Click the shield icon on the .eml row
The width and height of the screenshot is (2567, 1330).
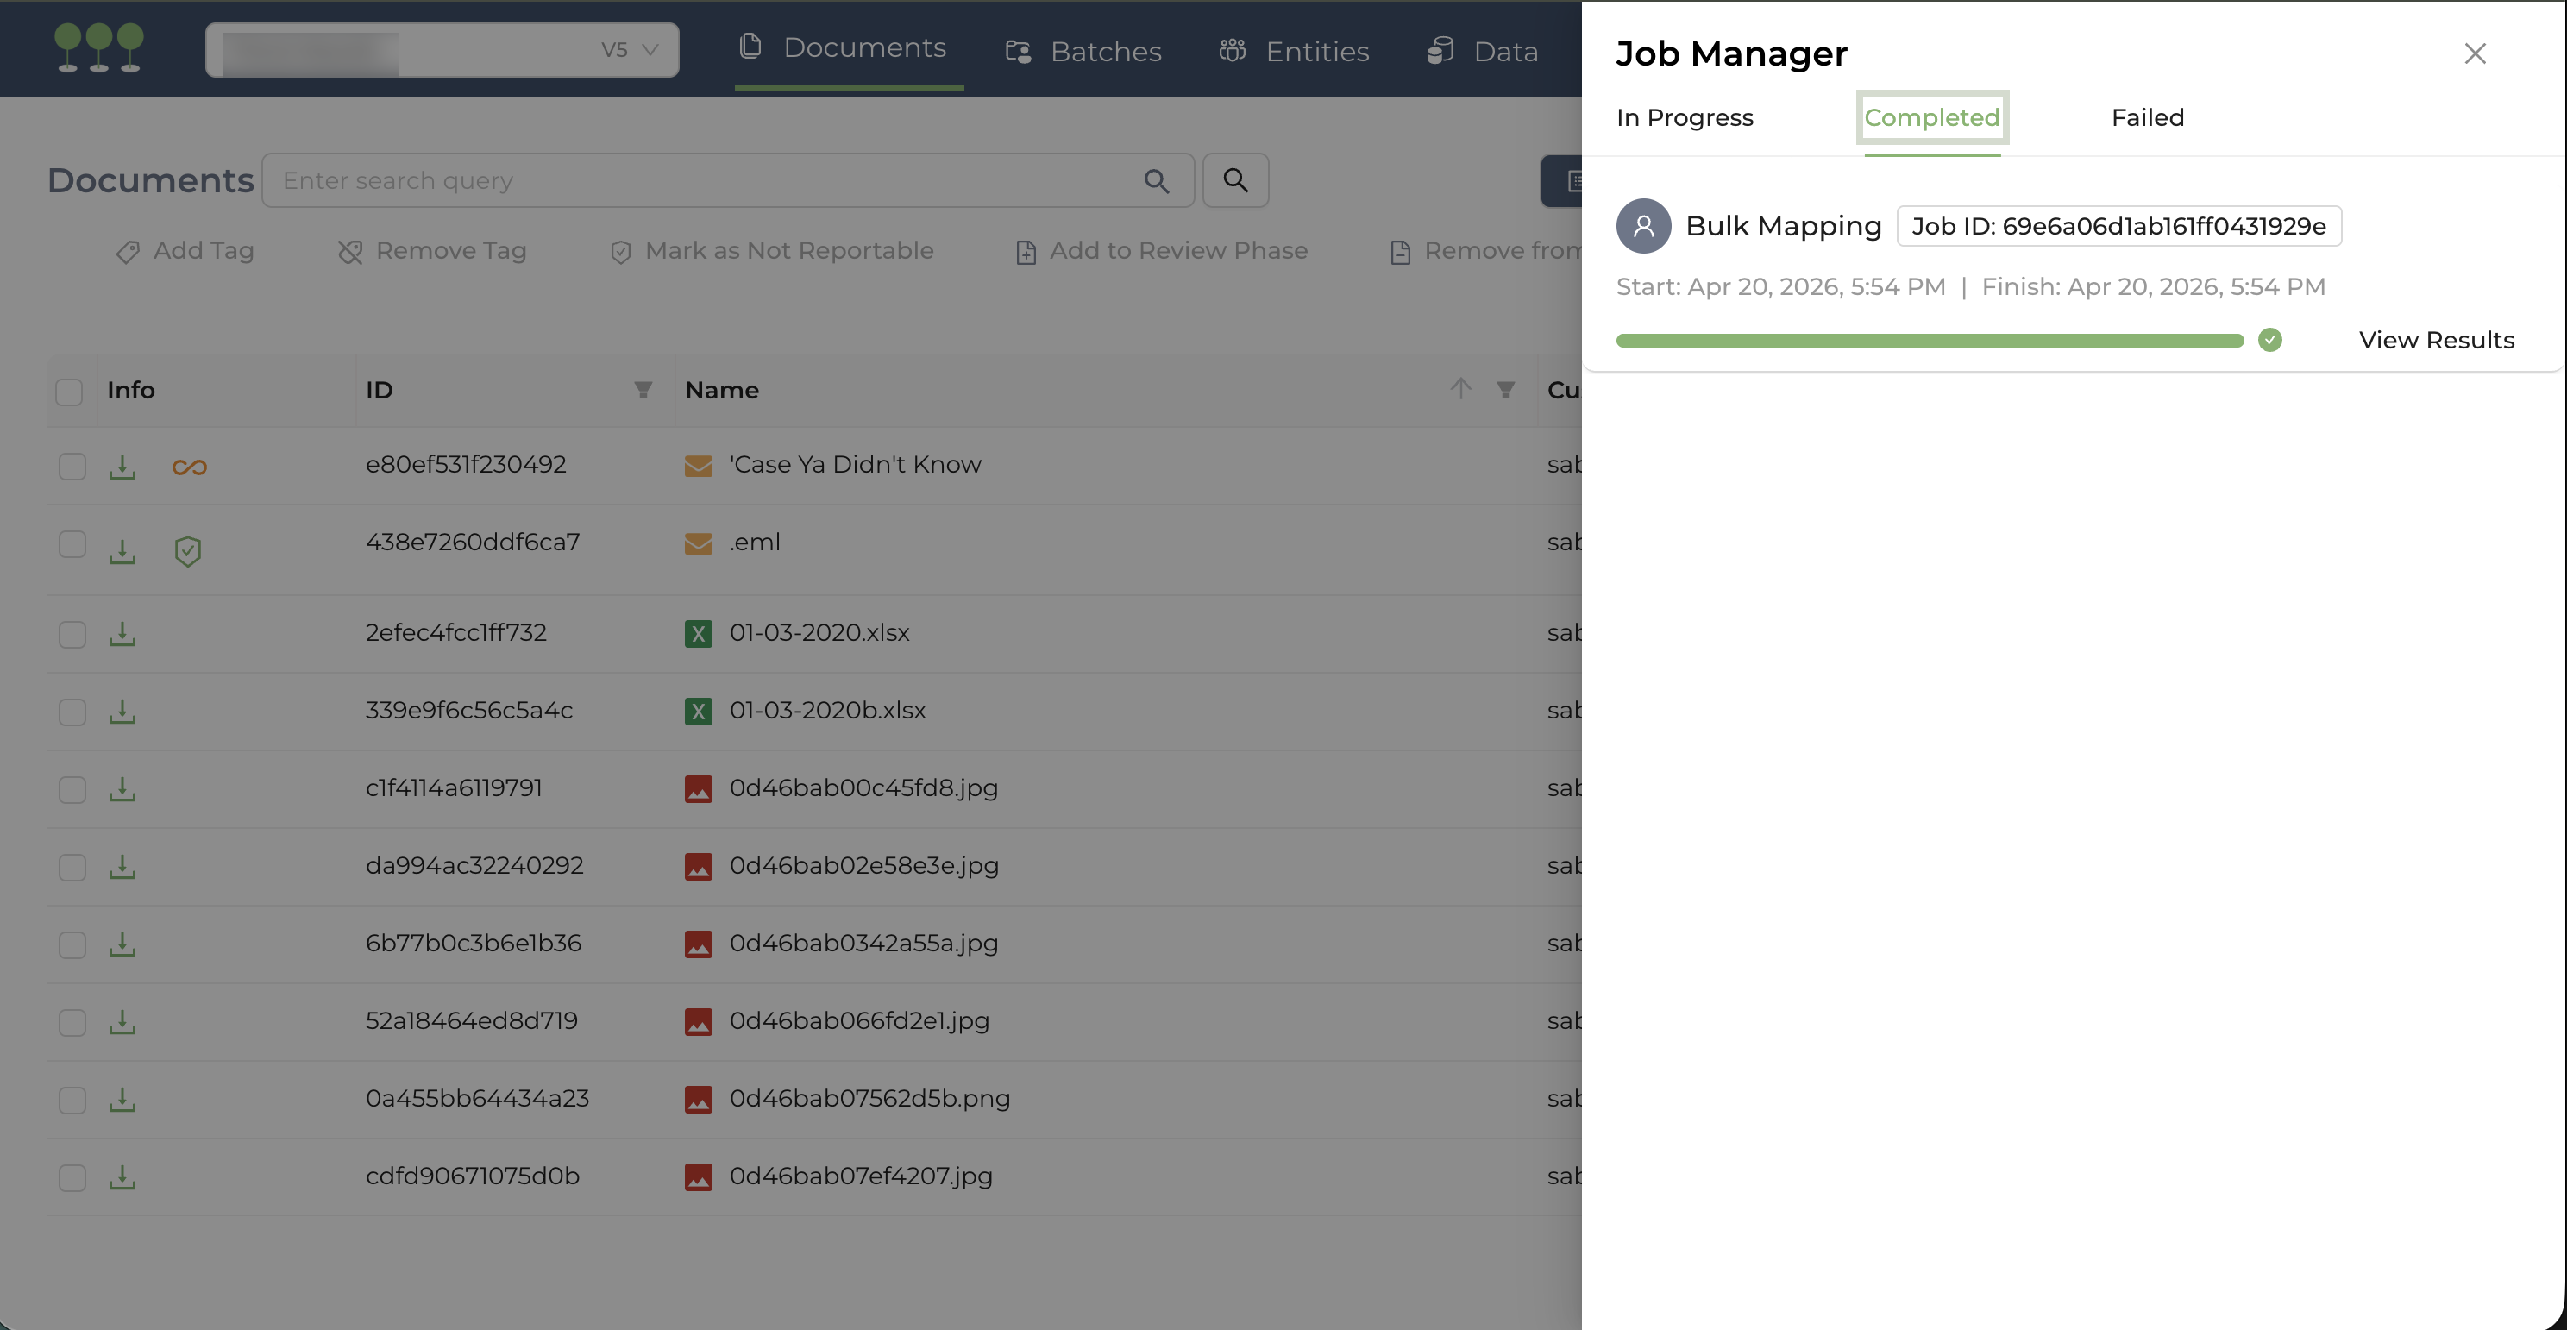coord(188,551)
